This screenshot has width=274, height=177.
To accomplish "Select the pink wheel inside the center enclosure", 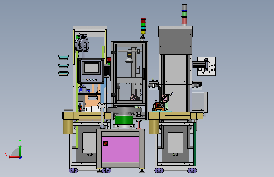I will (x=134, y=98).
